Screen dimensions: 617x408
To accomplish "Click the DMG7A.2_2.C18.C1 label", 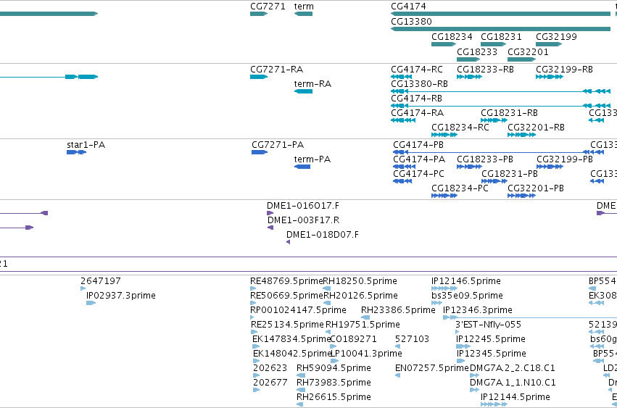I will [513, 369].
